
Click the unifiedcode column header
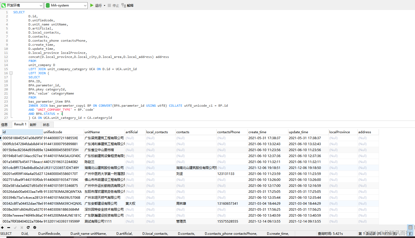tap(63, 132)
